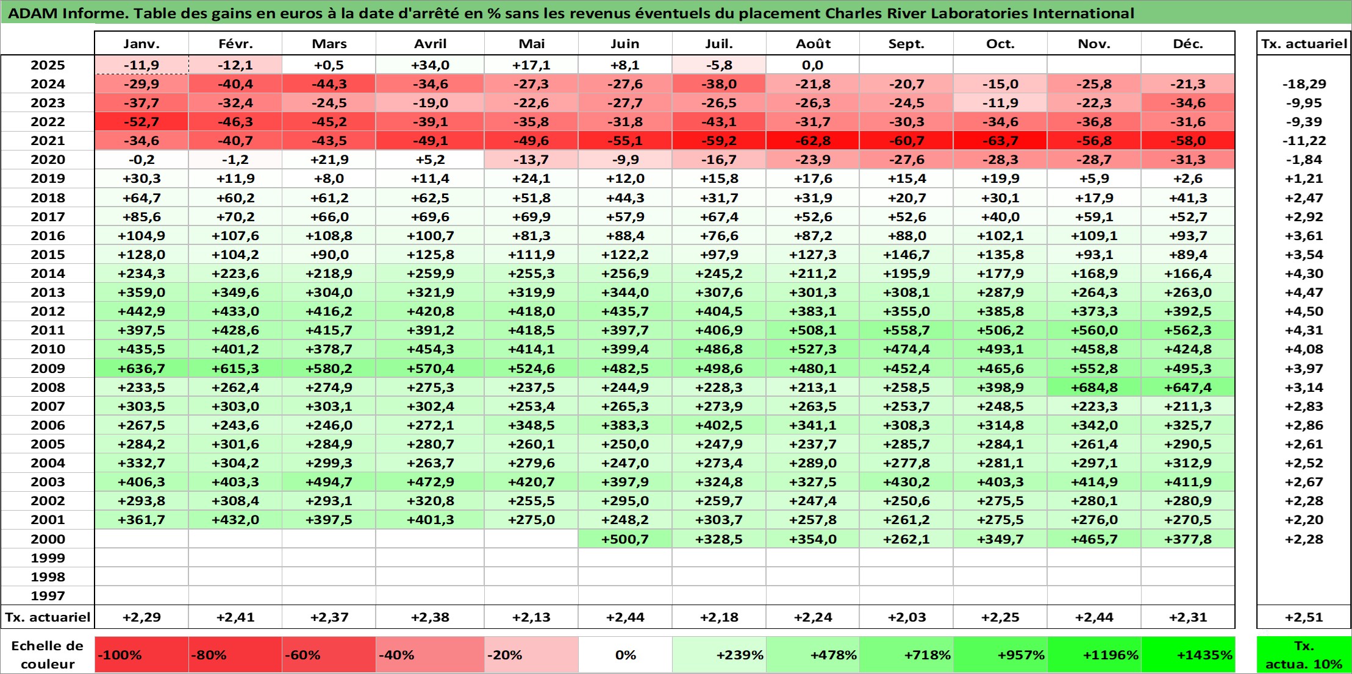Click the +562,3 cell in 2011
Viewport: 1352px width, 674px height.
click(1188, 330)
